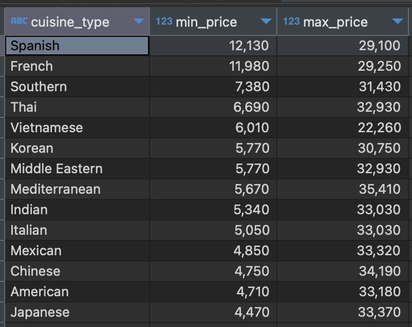The height and width of the screenshot is (327, 412).
Task: Open min_price column dropdown arrow
Action: click(266, 22)
